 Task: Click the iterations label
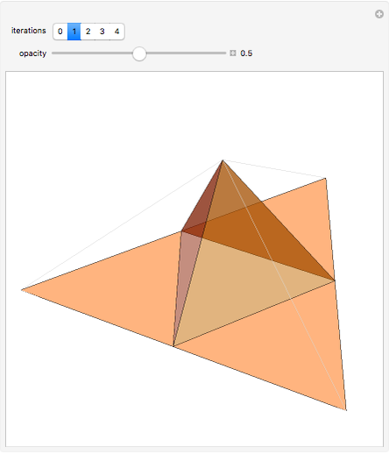(x=29, y=31)
